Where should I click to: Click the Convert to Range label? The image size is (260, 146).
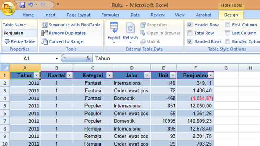click(66, 41)
